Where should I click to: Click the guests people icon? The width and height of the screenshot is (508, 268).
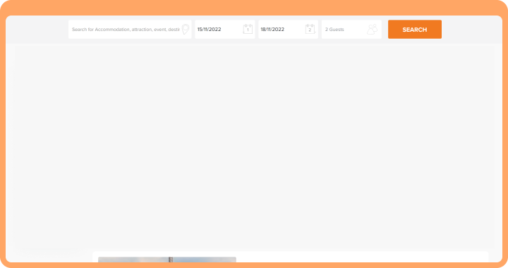[x=373, y=29]
